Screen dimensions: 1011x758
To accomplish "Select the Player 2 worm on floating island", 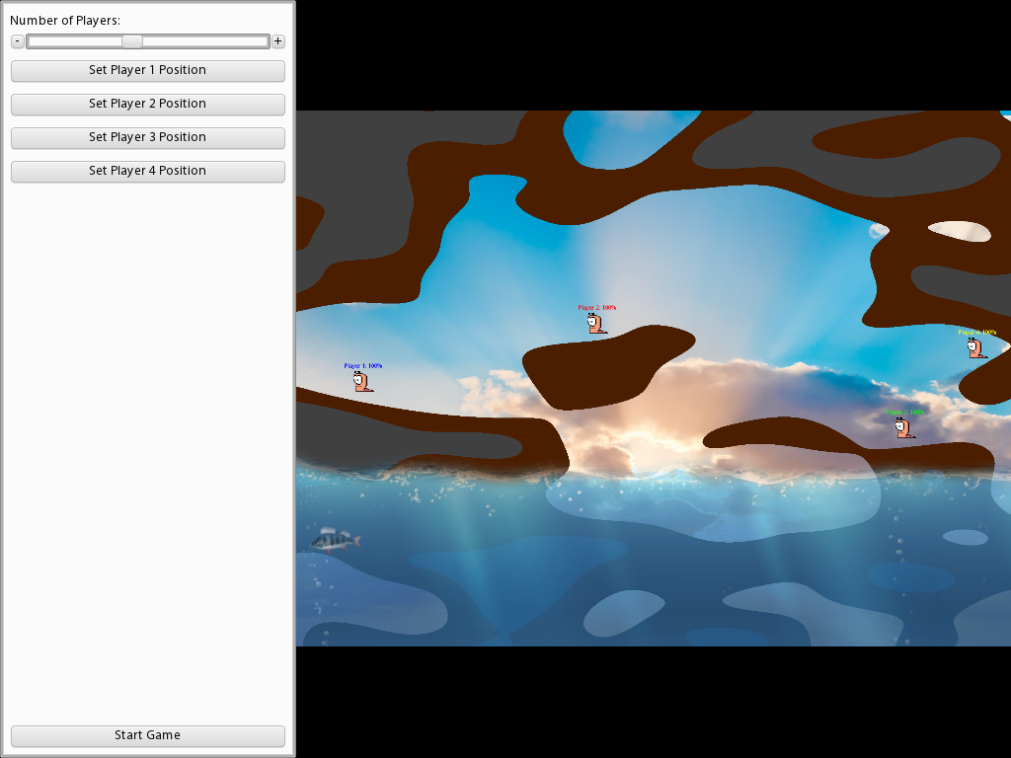I will pyautogui.click(x=596, y=324).
